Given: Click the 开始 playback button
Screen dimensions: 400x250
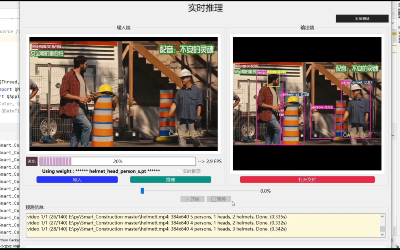Looking at the screenshot, I should point(192,199).
